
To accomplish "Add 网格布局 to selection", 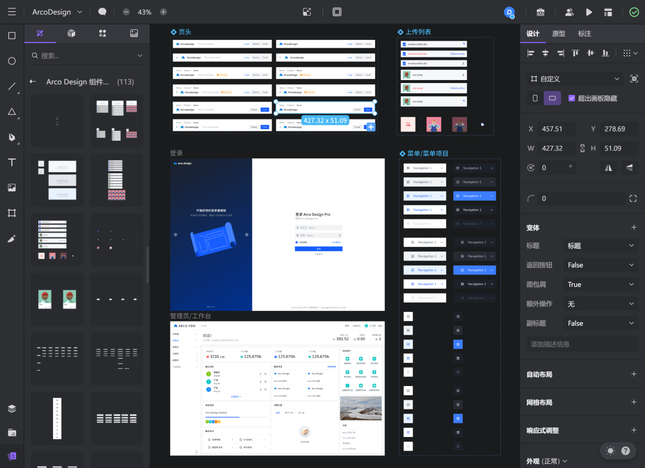I will pyautogui.click(x=634, y=402).
